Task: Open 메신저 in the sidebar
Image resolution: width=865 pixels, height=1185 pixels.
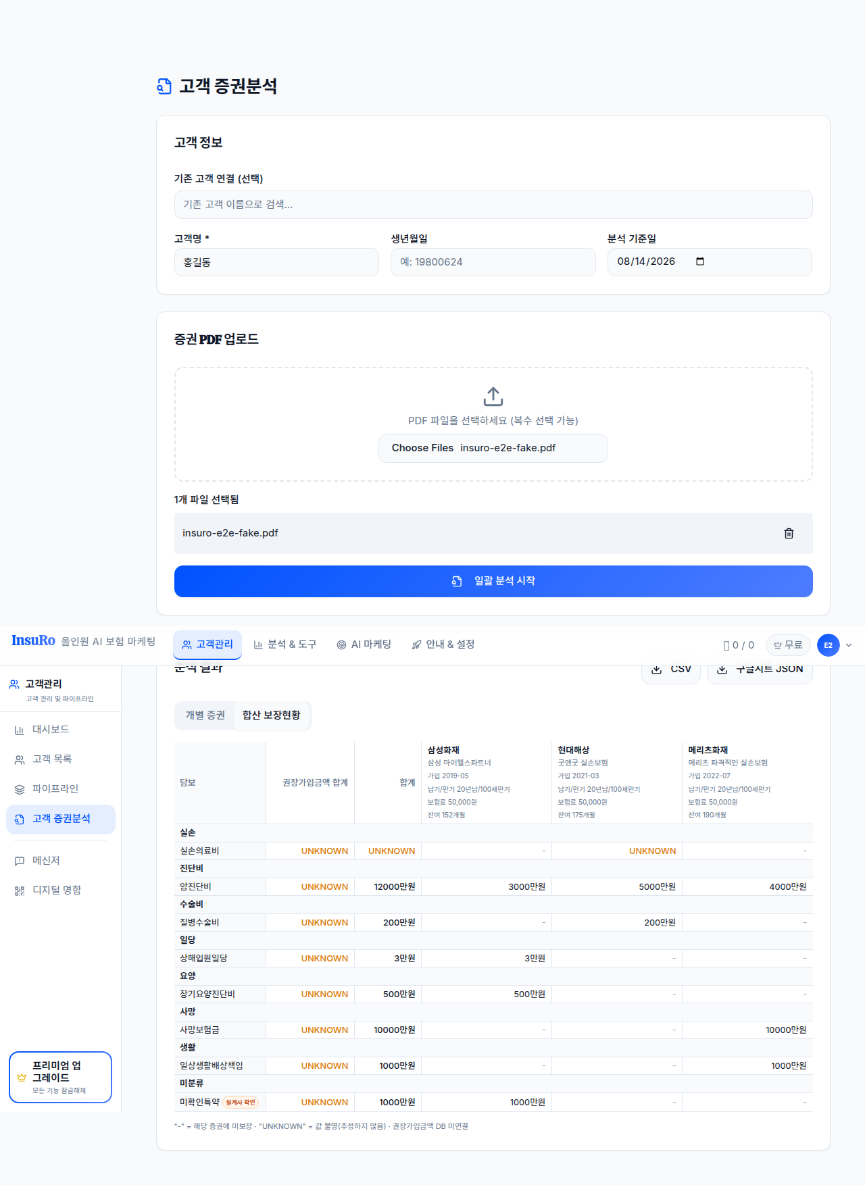Action: pos(61,861)
